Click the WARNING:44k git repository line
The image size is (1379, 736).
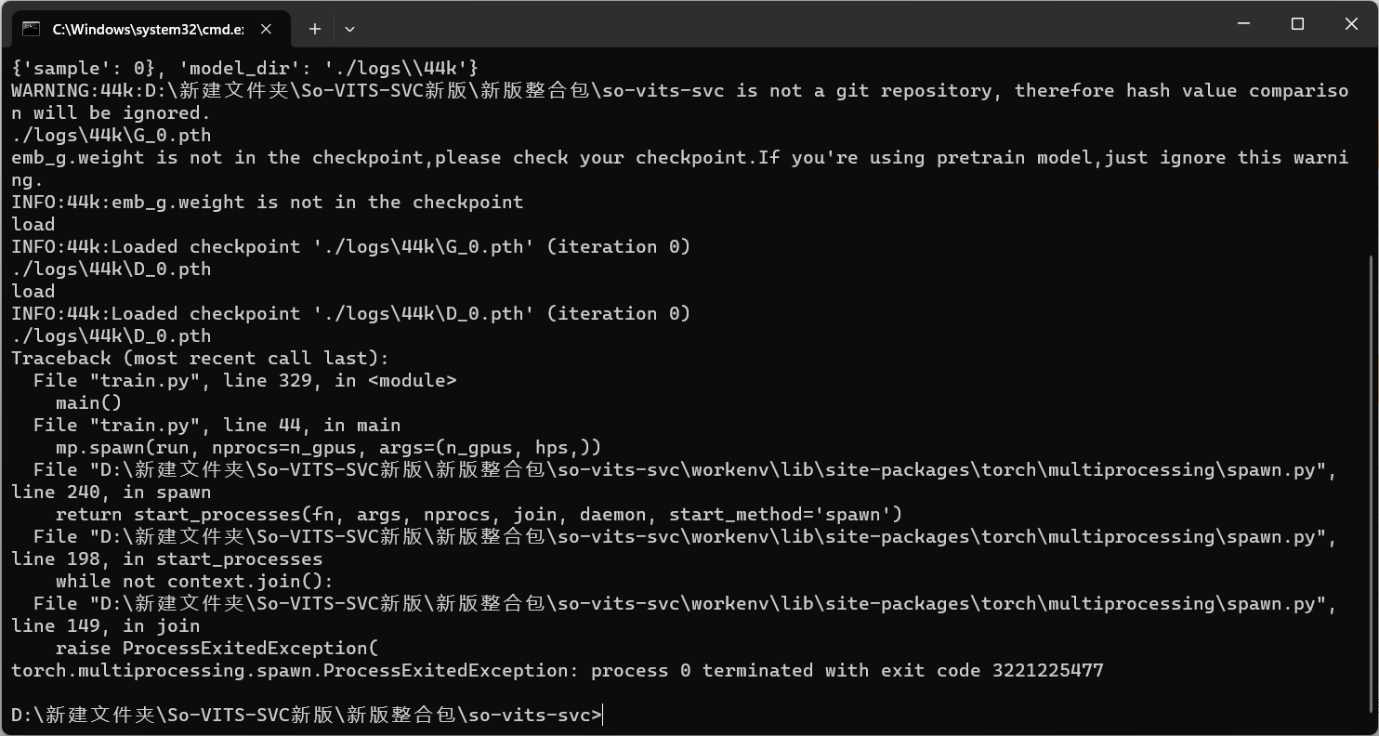click(x=679, y=101)
